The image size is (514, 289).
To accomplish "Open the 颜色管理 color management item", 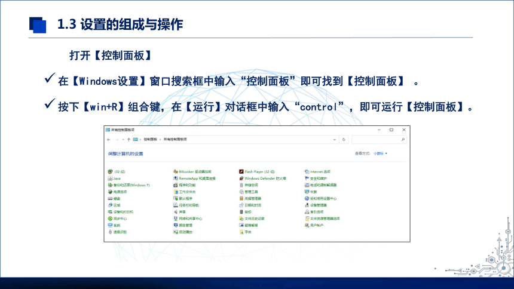I will [x=183, y=226].
